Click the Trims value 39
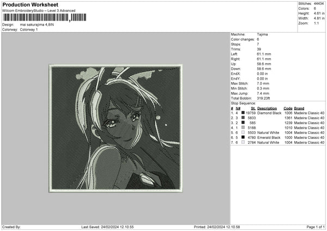This screenshot has height=231, width=327. coord(259,49)
